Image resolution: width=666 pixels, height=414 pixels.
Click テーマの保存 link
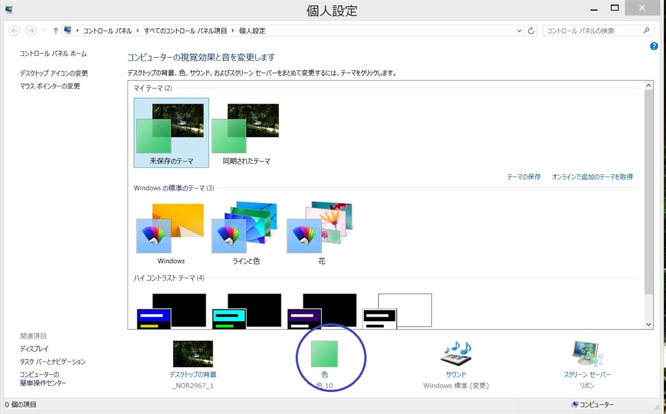524,177
